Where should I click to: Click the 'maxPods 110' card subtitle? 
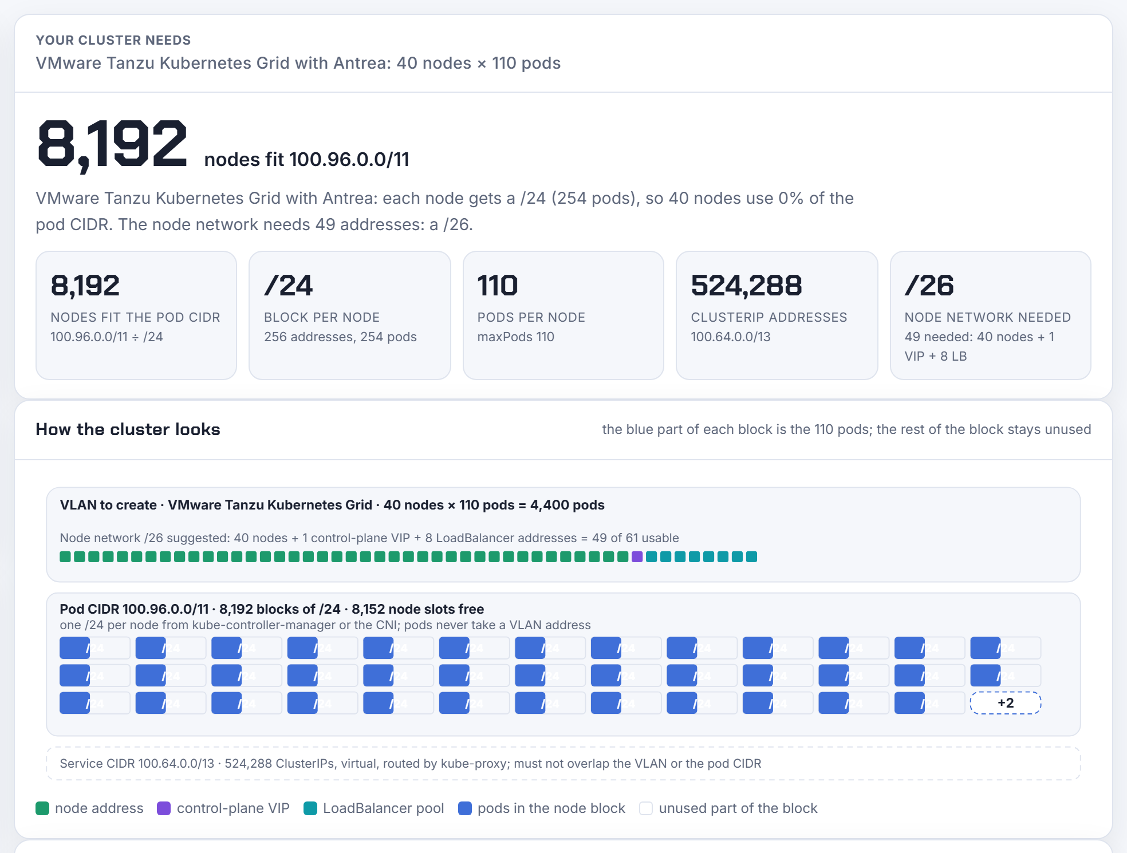click(516, 337)
